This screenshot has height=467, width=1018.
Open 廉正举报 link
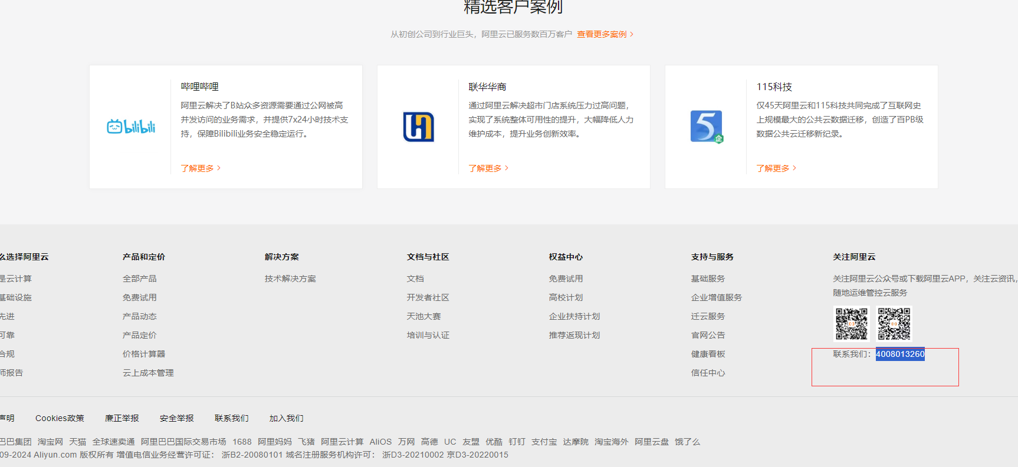point(122,418)
